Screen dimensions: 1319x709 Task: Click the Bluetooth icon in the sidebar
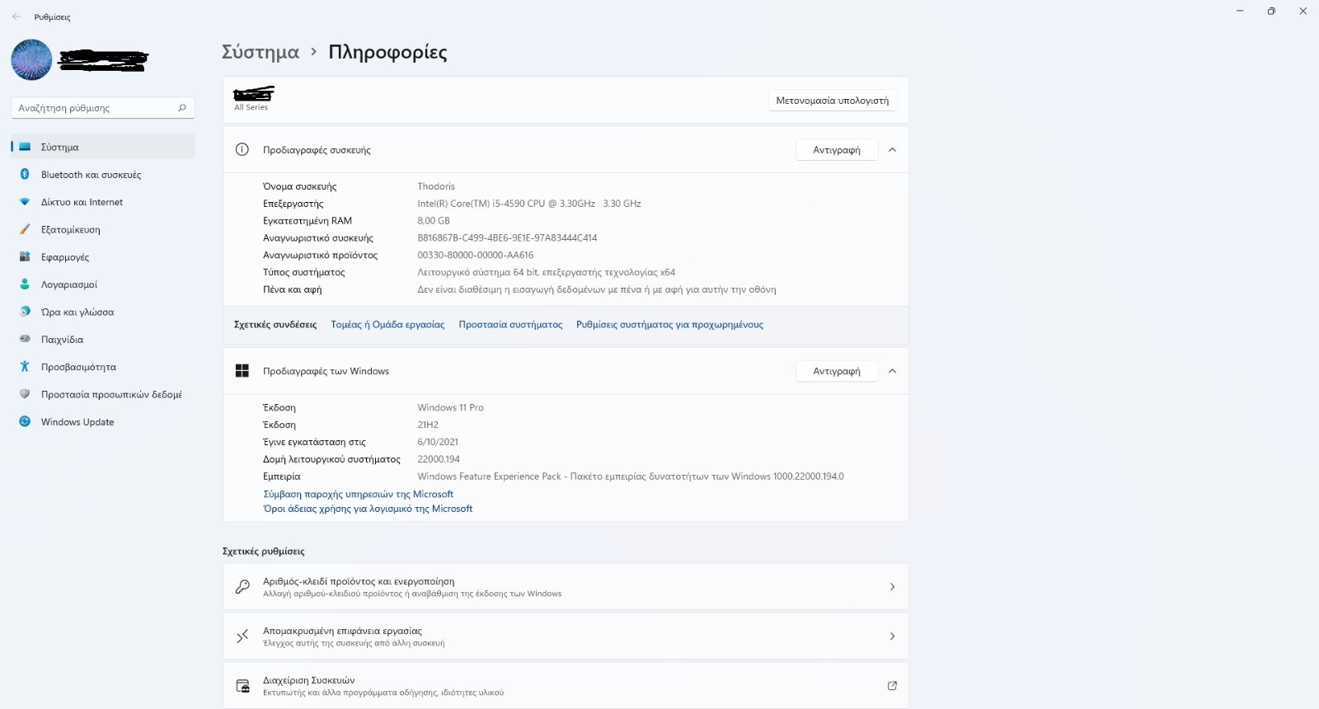25,174
